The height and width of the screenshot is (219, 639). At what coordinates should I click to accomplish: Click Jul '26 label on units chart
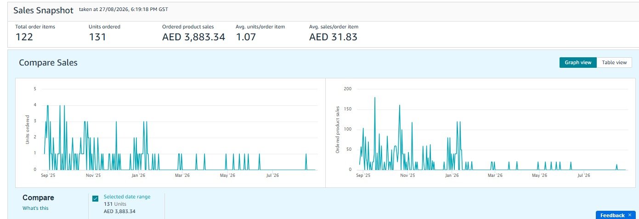(x=272, y=175)
